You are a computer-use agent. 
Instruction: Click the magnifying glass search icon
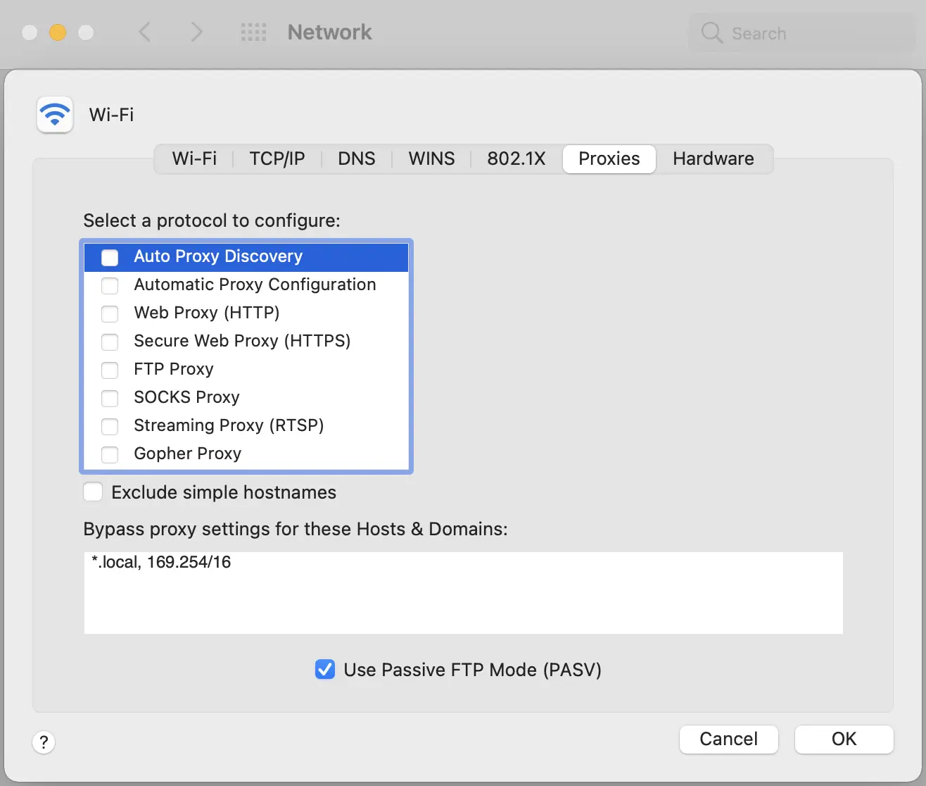711,32
